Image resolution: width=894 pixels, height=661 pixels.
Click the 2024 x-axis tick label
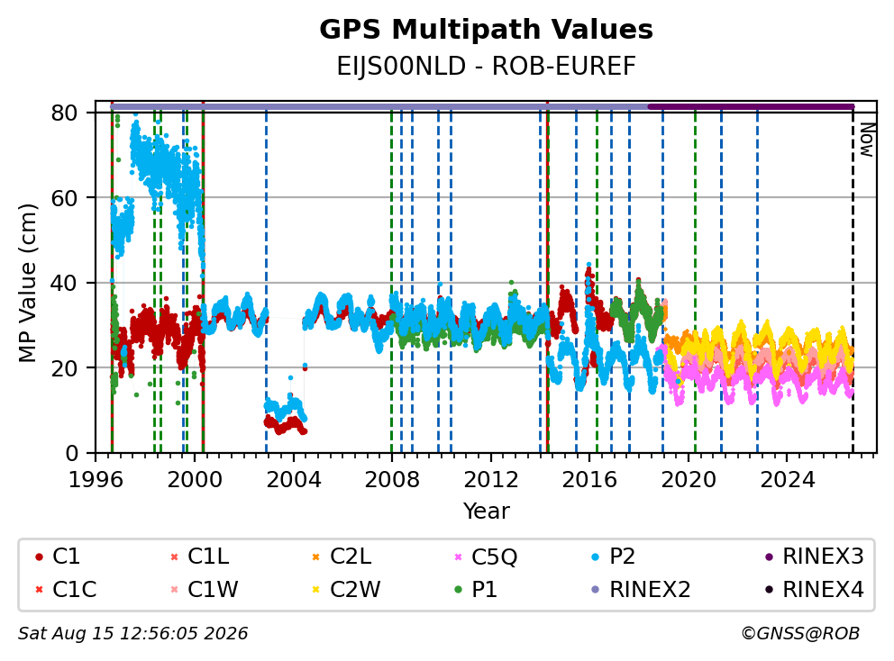pos(787,480)
